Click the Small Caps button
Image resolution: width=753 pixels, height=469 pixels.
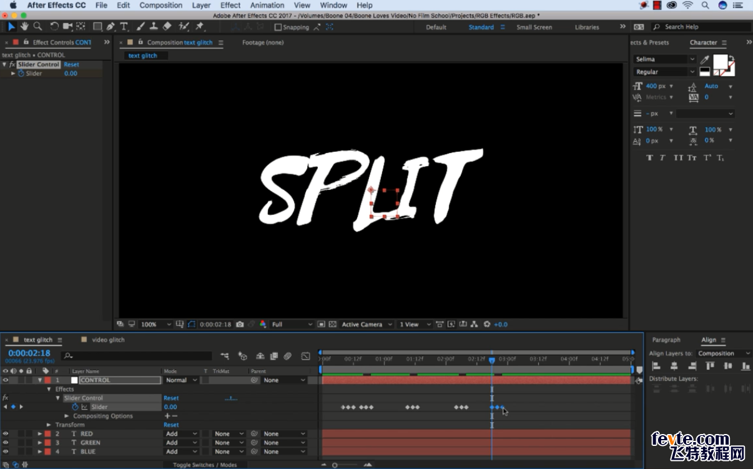coord(692,158)
